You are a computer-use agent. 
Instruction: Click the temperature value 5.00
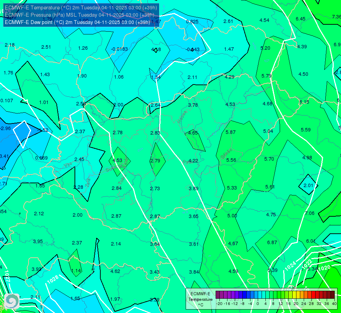(232, 216)
